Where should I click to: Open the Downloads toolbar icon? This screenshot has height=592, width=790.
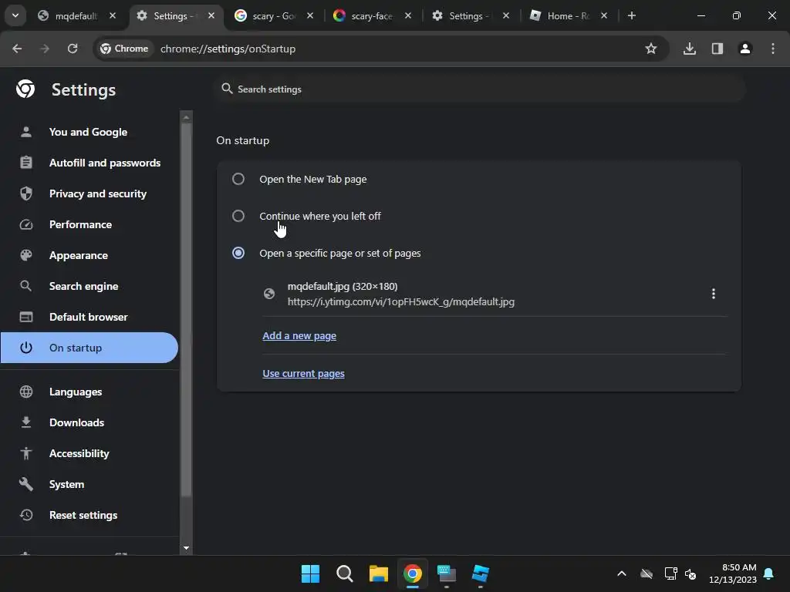coord(690,49)
